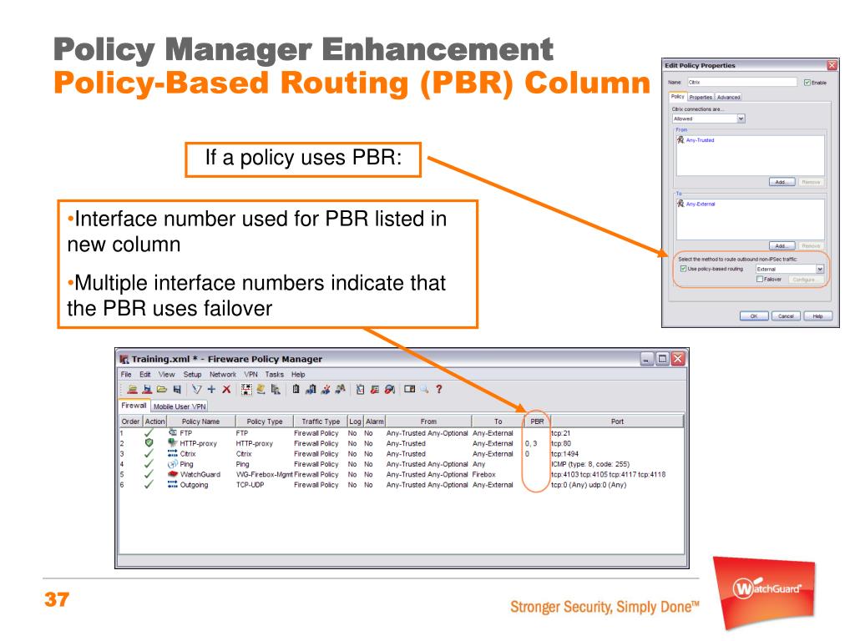This screenshot has height=641, width=855.
Task: Click the Policy Name column header
Action: pos(200,421)
